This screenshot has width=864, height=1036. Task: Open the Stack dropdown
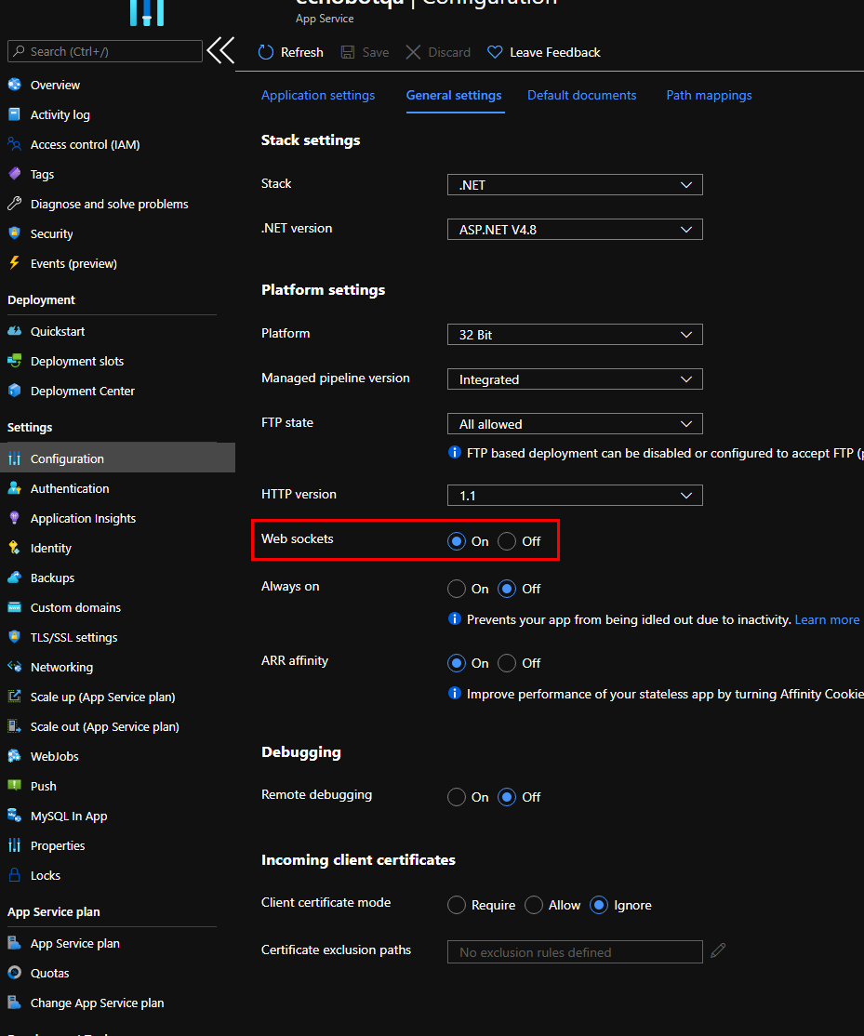coord(575,185)
